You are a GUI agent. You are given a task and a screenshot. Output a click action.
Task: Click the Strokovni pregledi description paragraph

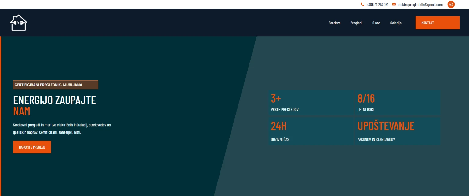tap(62, 129)
